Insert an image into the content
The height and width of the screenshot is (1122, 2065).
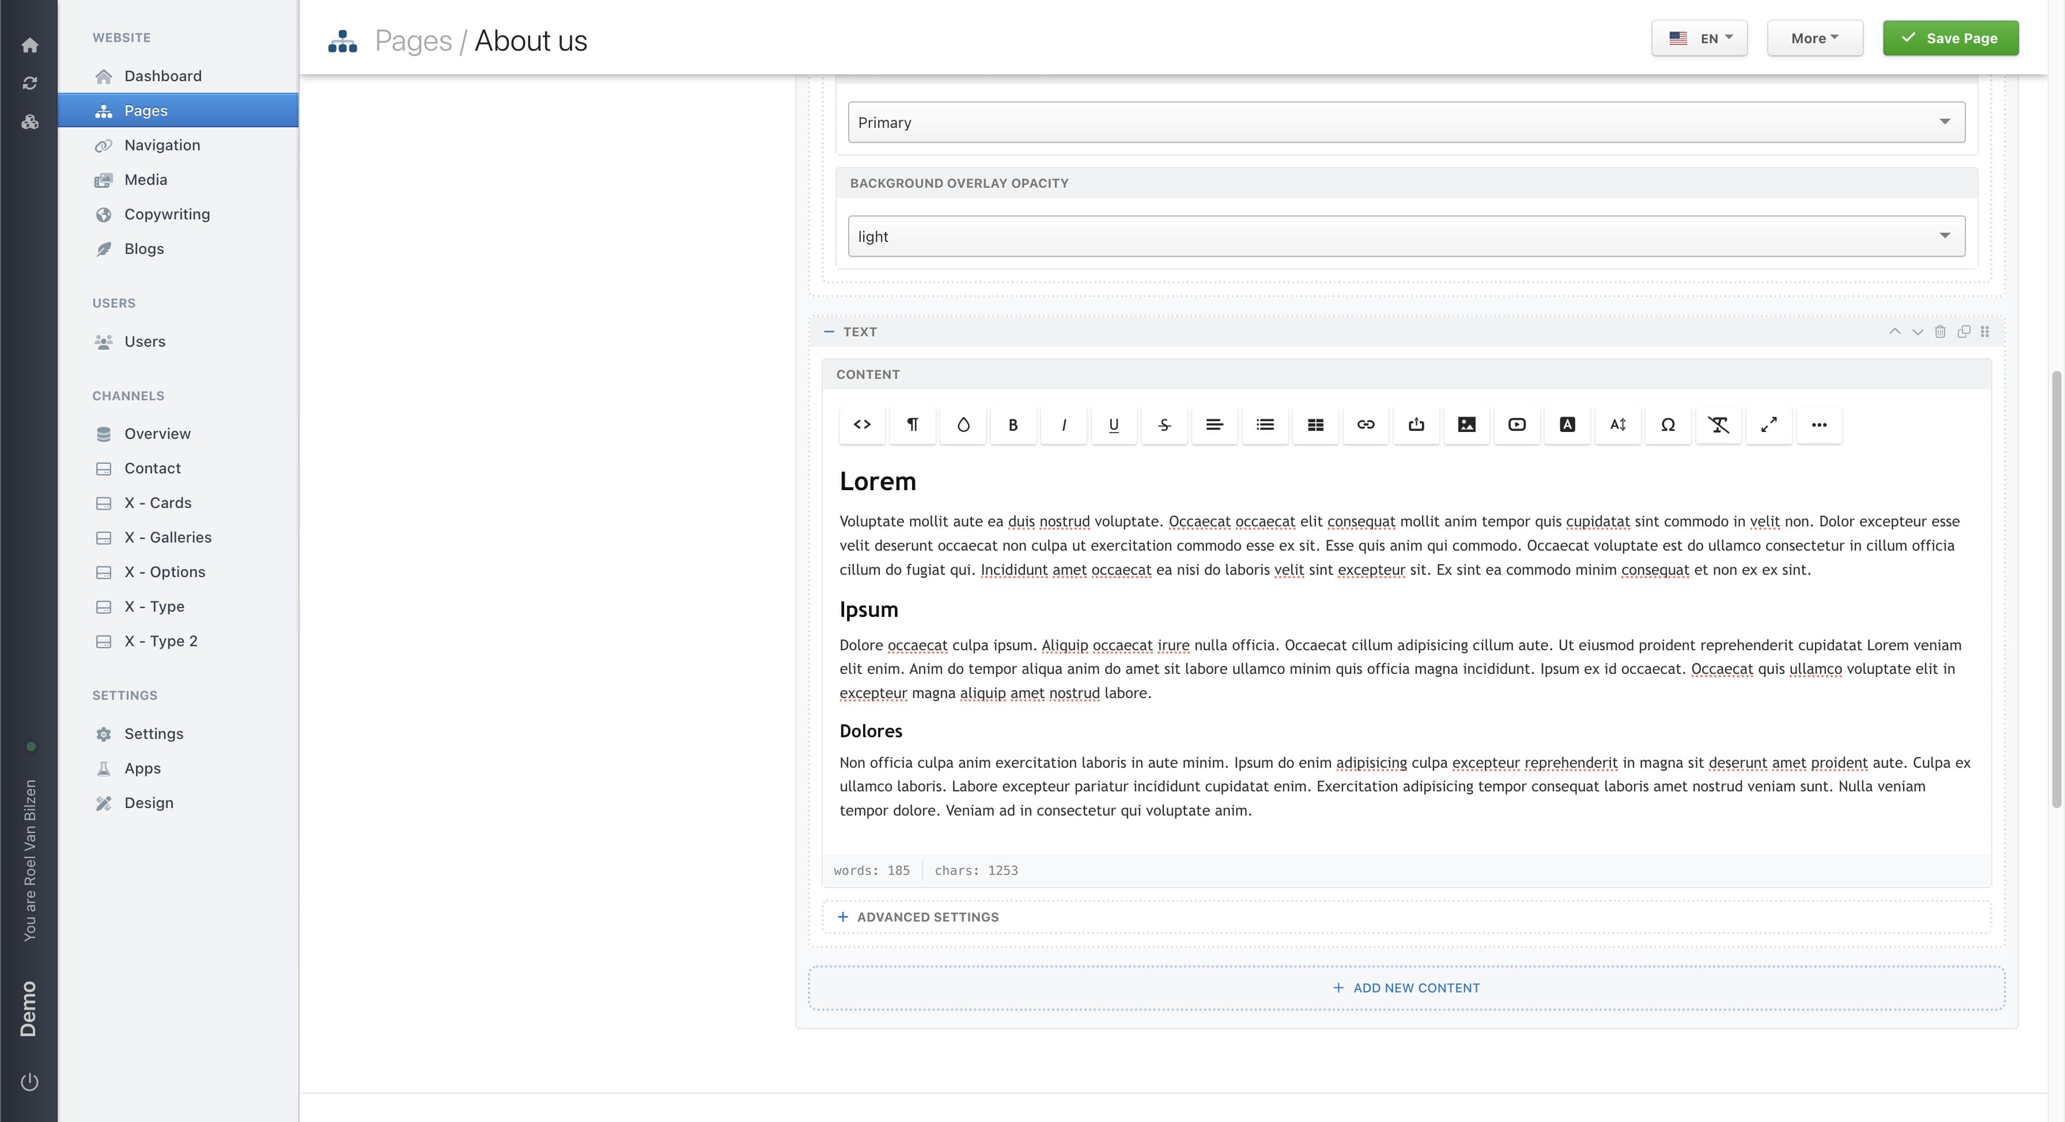[x=1466, y=424]
